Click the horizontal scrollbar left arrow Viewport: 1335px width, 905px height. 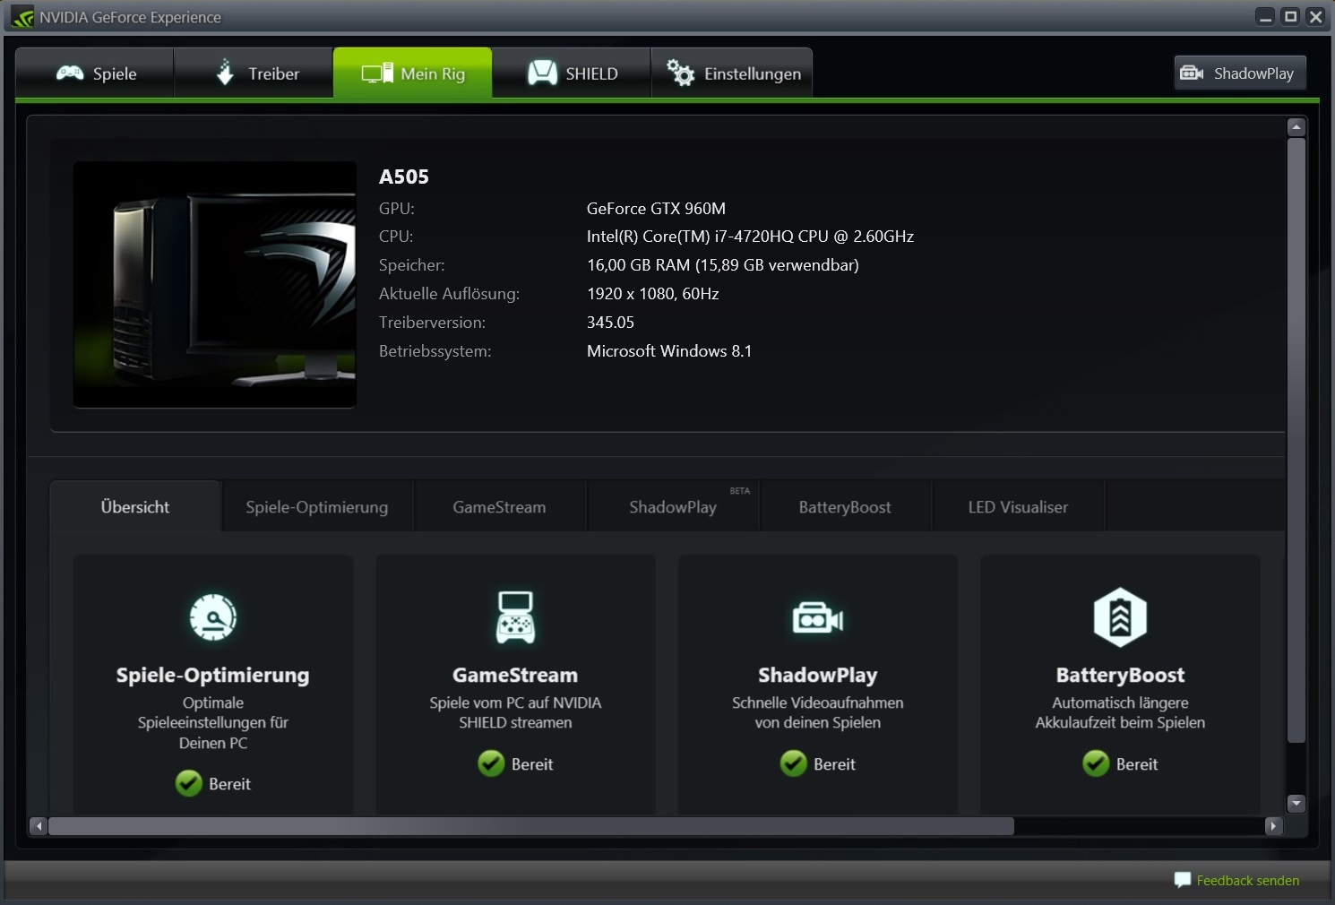point(39,826)
